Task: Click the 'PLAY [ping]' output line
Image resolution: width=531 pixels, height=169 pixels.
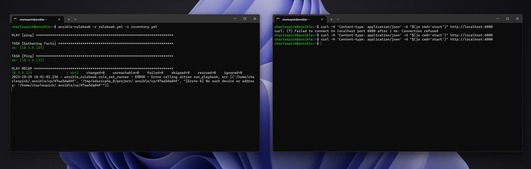Action: (x=92, y=35)
